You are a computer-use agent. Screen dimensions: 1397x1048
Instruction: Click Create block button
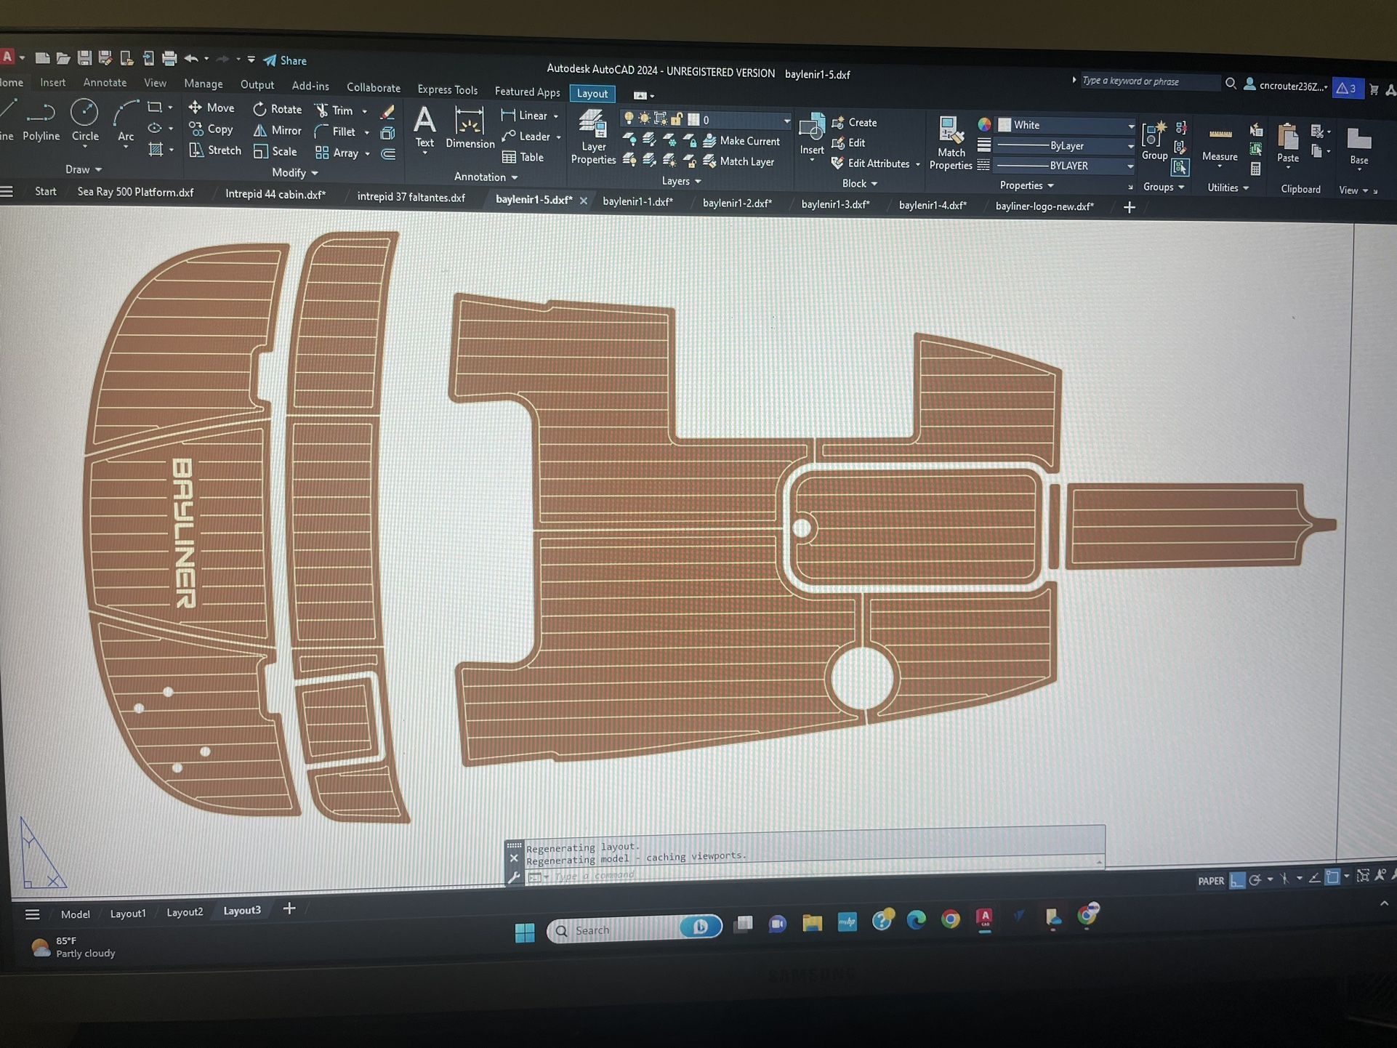tap(854, 122)
